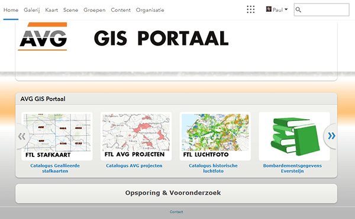
Task: Open the Kaart tab
Action: pyautogui.click(x=51, y=10)
